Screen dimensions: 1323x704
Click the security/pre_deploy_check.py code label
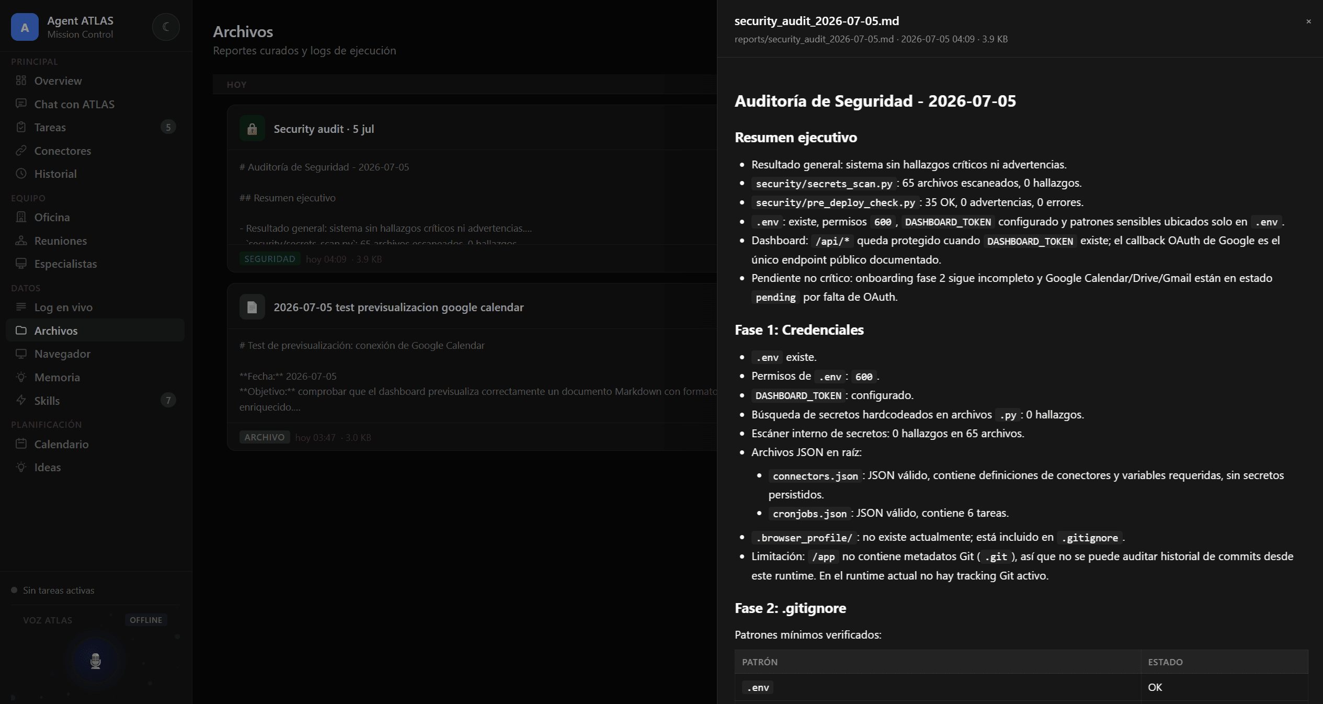(x=835, y=202)
